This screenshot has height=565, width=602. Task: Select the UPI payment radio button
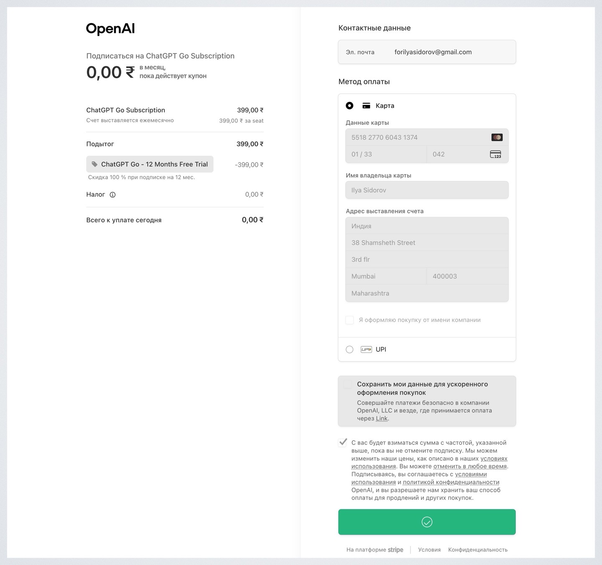[x=349, y=349]
